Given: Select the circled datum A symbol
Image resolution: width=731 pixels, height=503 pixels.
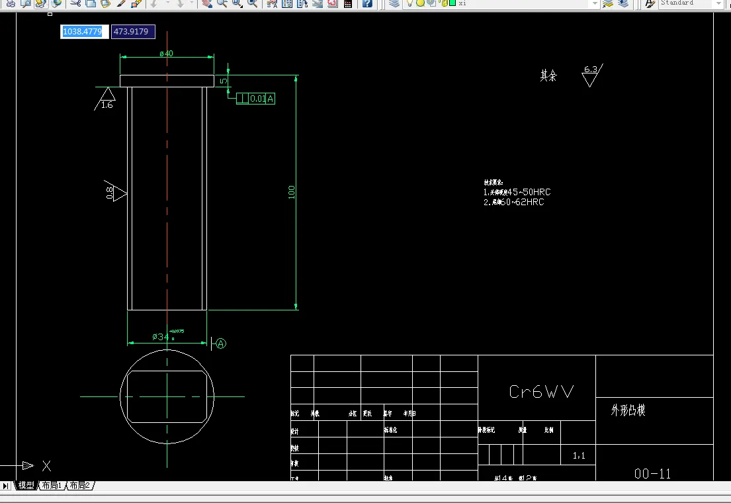Looking at the screenshot, I should point(221,344).
